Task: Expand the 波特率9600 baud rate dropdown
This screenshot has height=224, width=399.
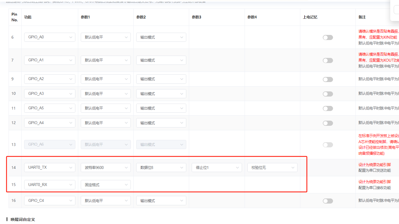Action: click(106, 168)
